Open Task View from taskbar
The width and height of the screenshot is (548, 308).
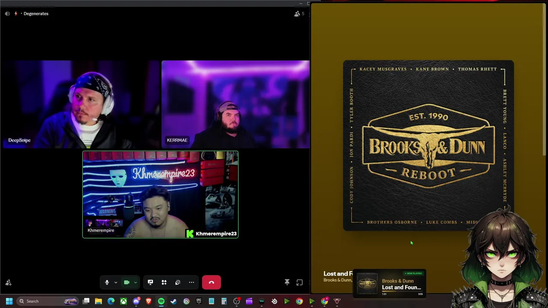86,301
